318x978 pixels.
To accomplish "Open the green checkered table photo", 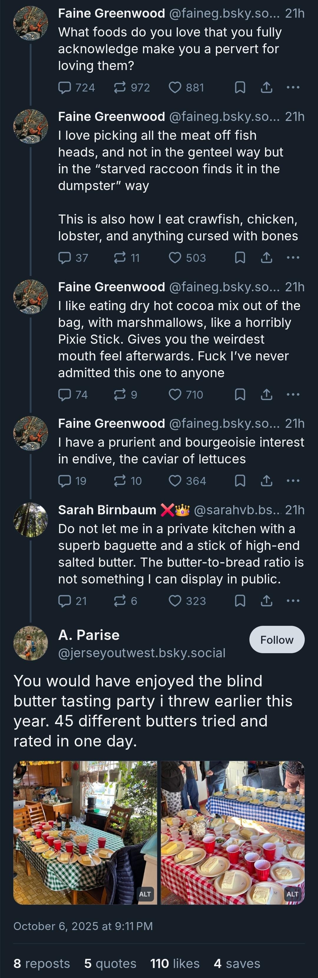I will [85, 832].
